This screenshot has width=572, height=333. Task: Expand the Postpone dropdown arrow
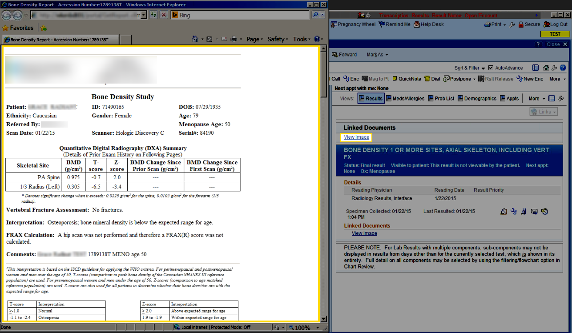pos(474,79)
